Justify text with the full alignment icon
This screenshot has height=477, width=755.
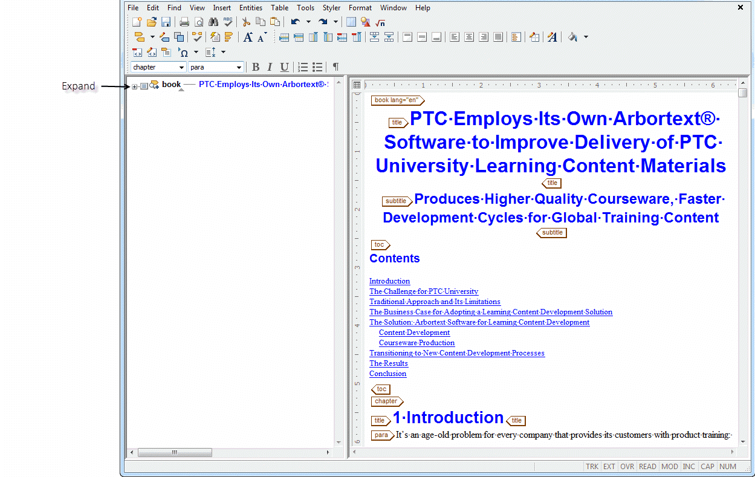coord(498,37)
